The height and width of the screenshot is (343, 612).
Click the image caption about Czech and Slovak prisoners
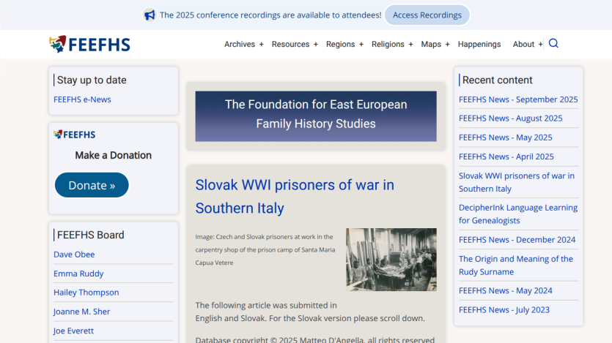(x=265, y=249)
